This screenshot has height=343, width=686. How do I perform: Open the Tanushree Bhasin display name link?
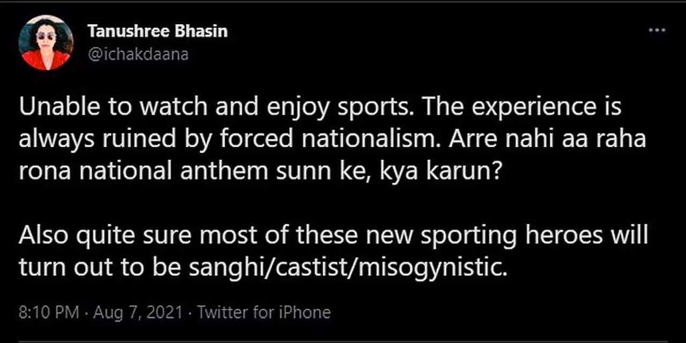click(158, 32)
